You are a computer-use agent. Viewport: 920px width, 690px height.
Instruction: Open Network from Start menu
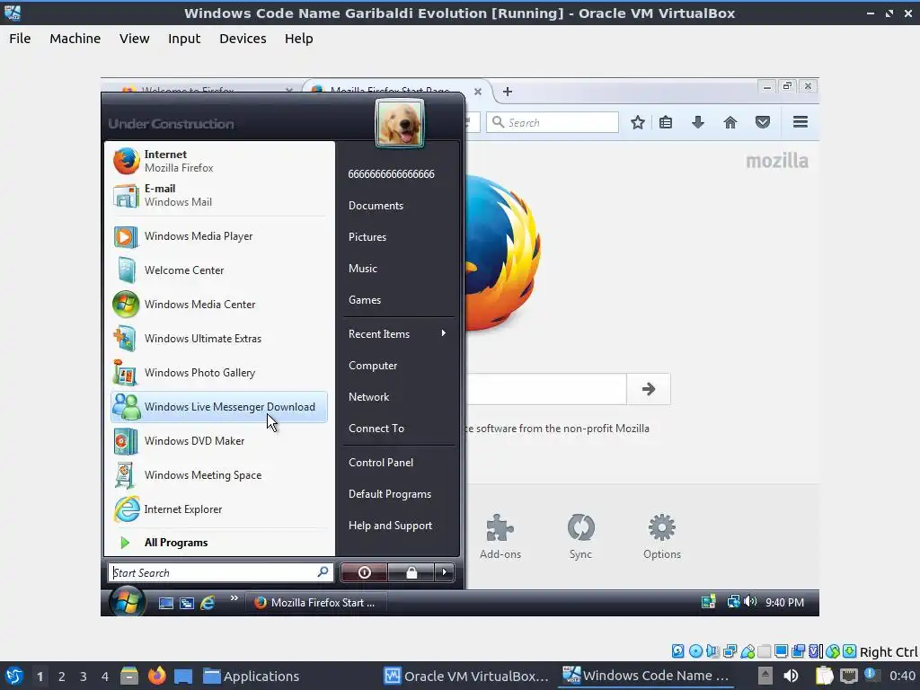pyautogui.click(x=369, y=397)
